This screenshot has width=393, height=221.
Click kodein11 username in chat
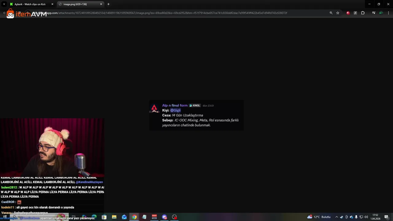[8, 207]
